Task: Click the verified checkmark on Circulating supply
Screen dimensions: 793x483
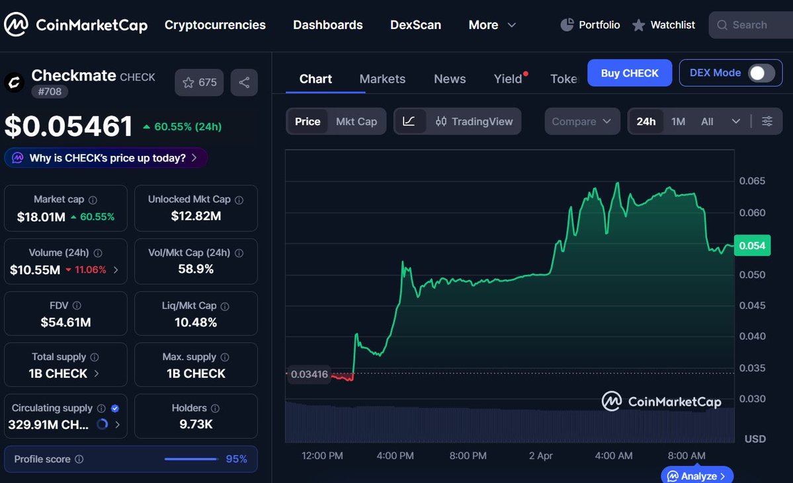Action: (115, 408)
